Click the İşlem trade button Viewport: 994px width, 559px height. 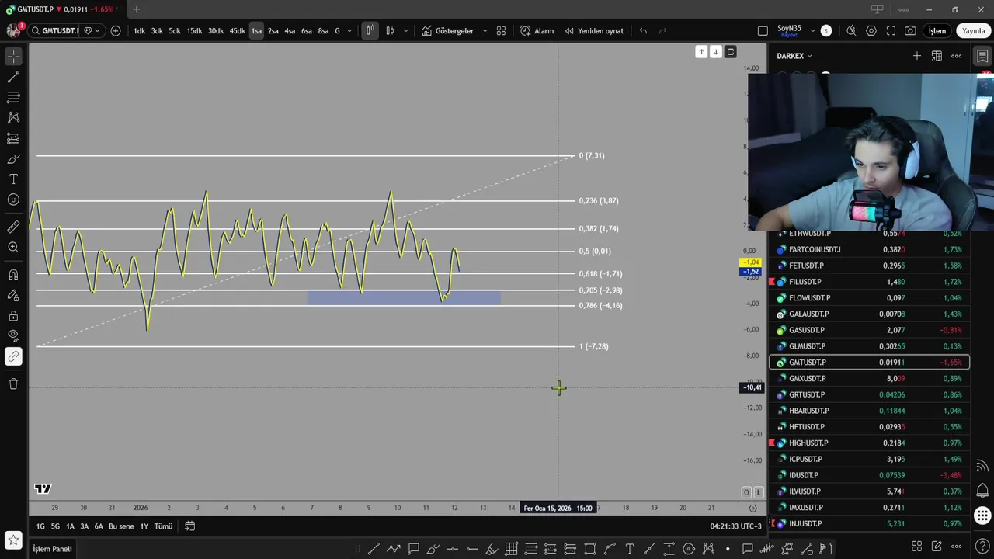coord(937,31)
